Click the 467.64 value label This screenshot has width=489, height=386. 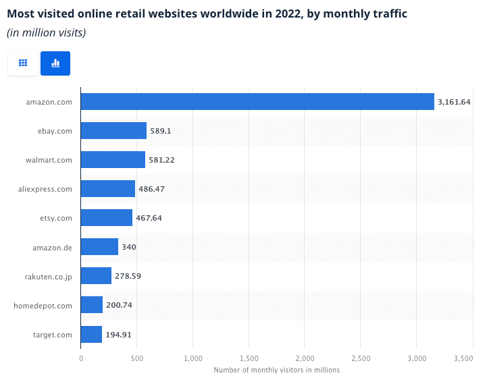(x=149, y=218)
